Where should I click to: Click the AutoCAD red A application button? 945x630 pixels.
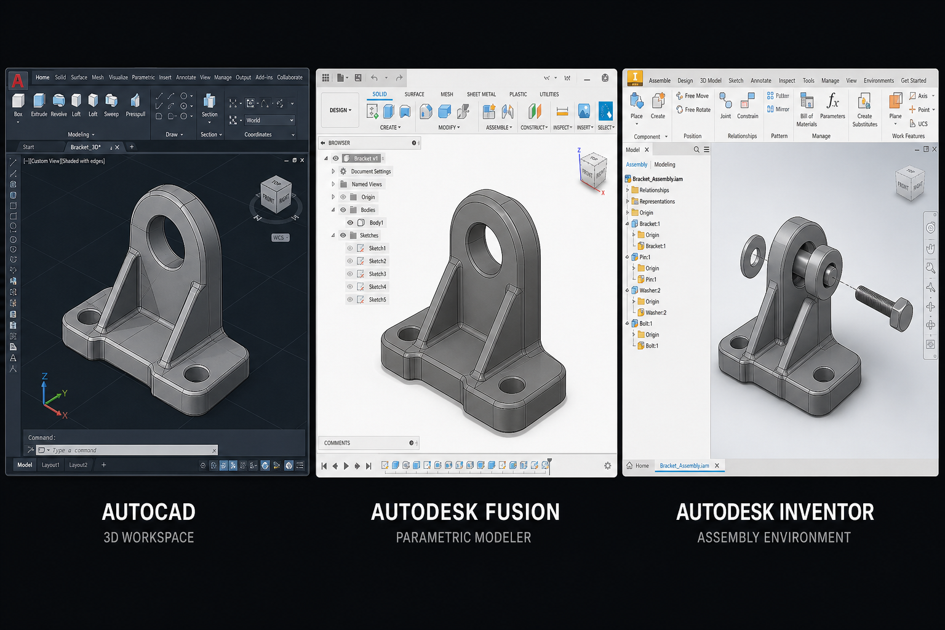point(18,80)
